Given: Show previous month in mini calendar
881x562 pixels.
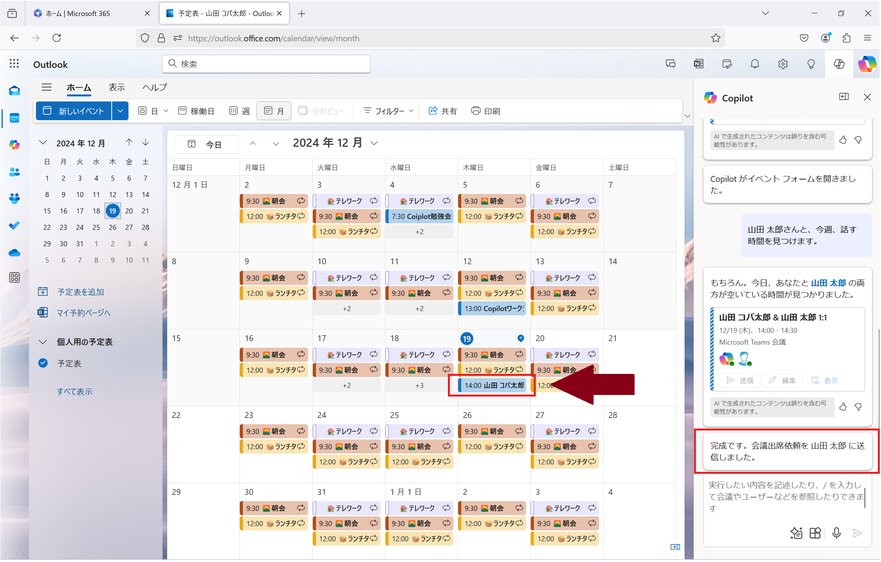Looking at the screenshot, I should pyautogui.click(x=129, y=142).
